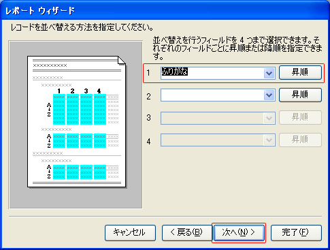The height and width of the screenshot is (250, 330).
Task: Go back with the 戻る(B) button
Action: coord(186,233)
